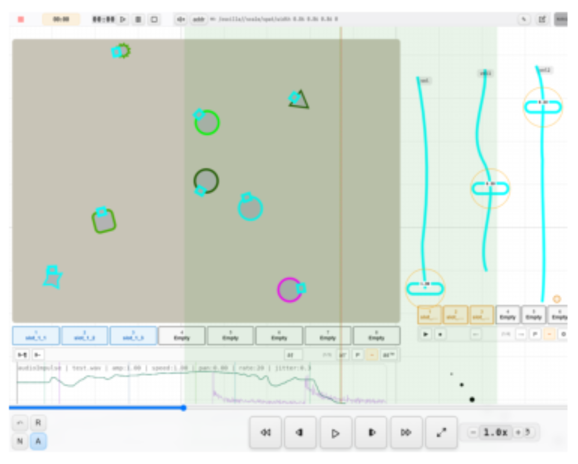This screenshot has width=578, height=464.
Task: Select orange slot 3 in right panel
Action: pos(482,315)
